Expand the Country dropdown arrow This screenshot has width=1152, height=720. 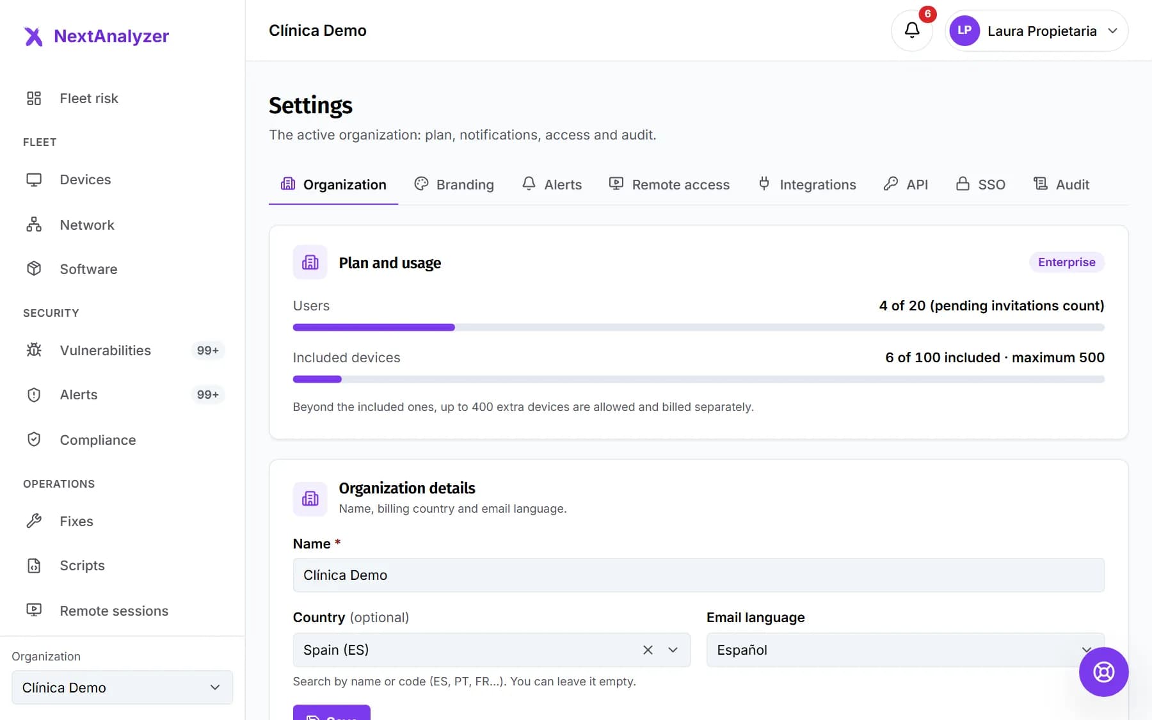point(673,650)
